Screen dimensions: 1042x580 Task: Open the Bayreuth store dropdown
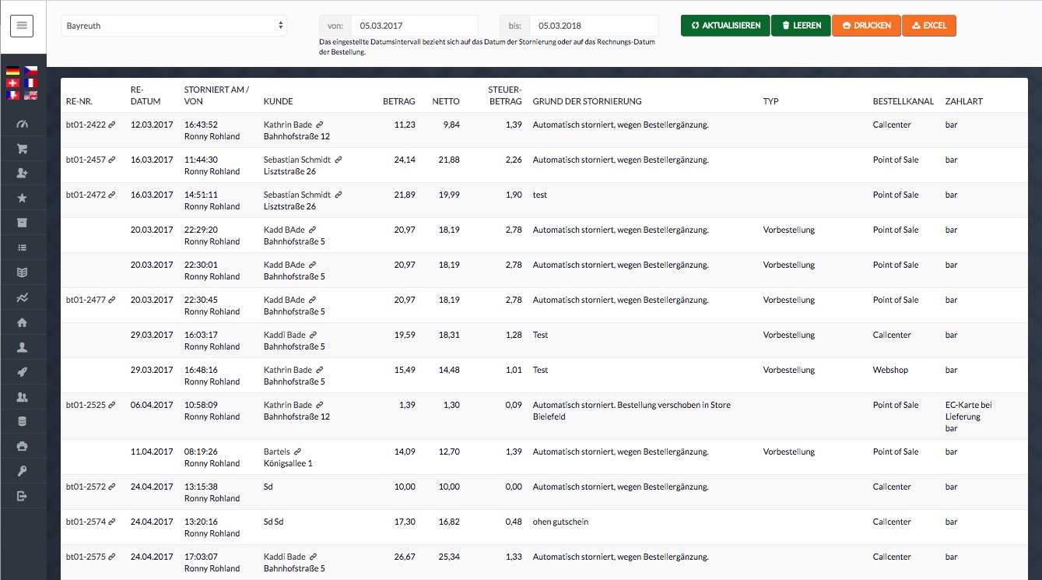pos(174,26)
